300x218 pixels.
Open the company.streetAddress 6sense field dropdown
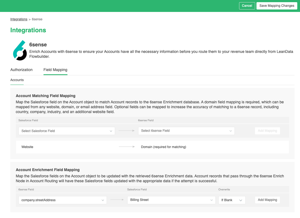pyautogui.click(x=63, y=200)
